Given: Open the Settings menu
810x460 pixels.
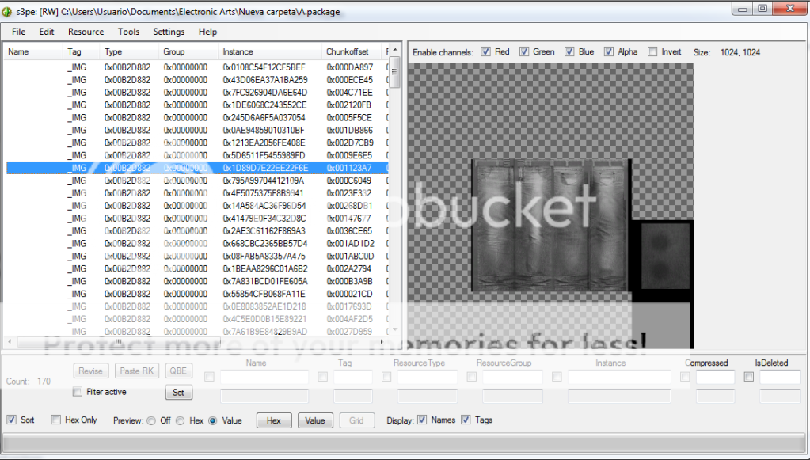Looking at the screenshot, I should (169, 32).
